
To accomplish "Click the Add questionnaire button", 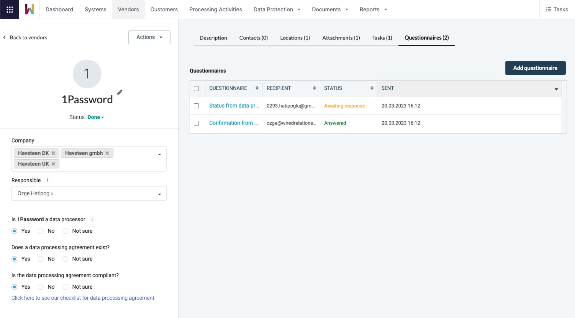I will tap(535, 68).
